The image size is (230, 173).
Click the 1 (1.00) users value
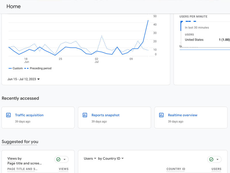click(224, 40)
